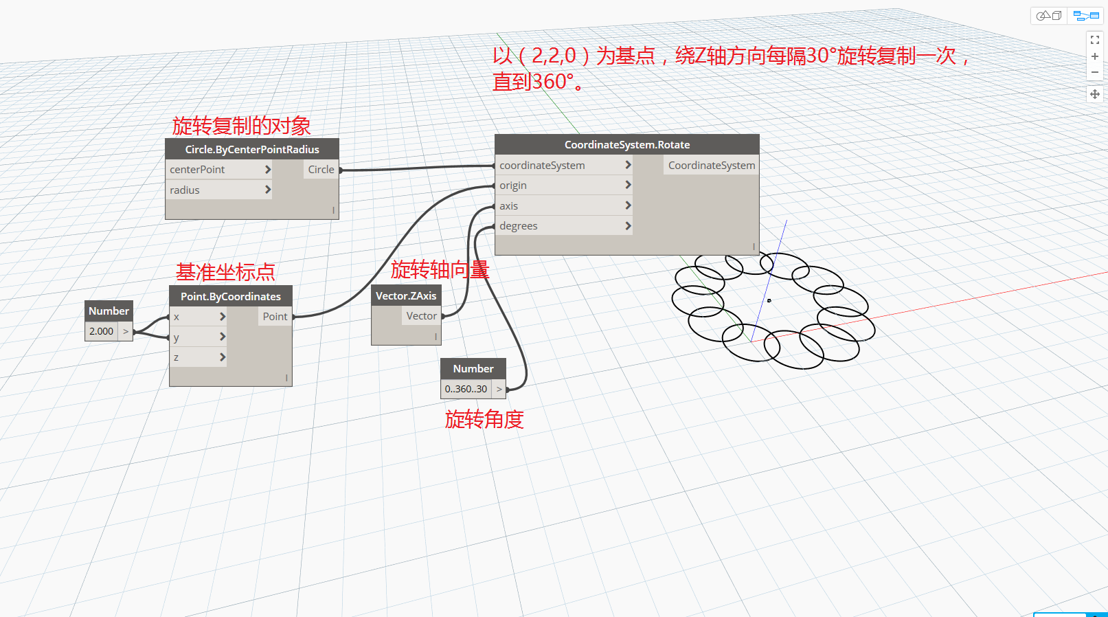Click the axis input port arrow
Screen dimensions: 1108x617
click(x=628, y=205)
